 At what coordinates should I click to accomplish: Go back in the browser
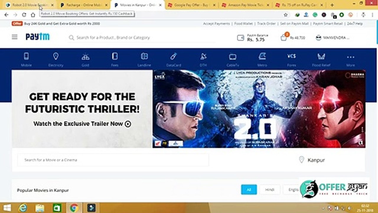point(6,15)
